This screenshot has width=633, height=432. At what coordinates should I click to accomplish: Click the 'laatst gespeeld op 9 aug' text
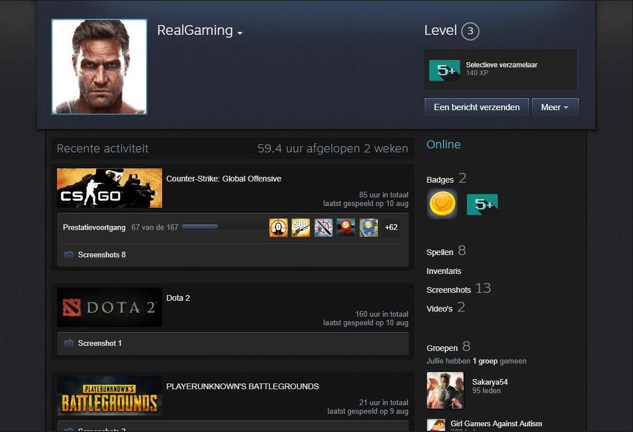pos(368,411)
